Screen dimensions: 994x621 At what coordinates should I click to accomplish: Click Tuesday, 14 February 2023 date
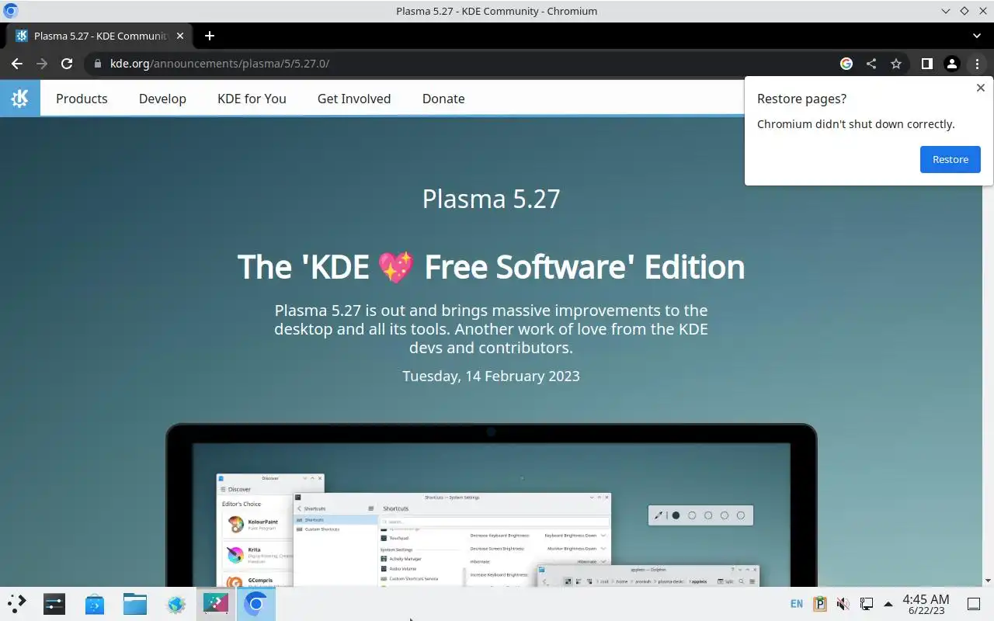point(491,376)
